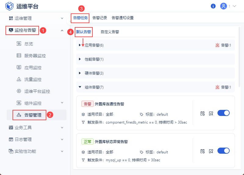Open 流量监控 from the sidebar
This screenshot has height=175, width=244.
[33, 79]
